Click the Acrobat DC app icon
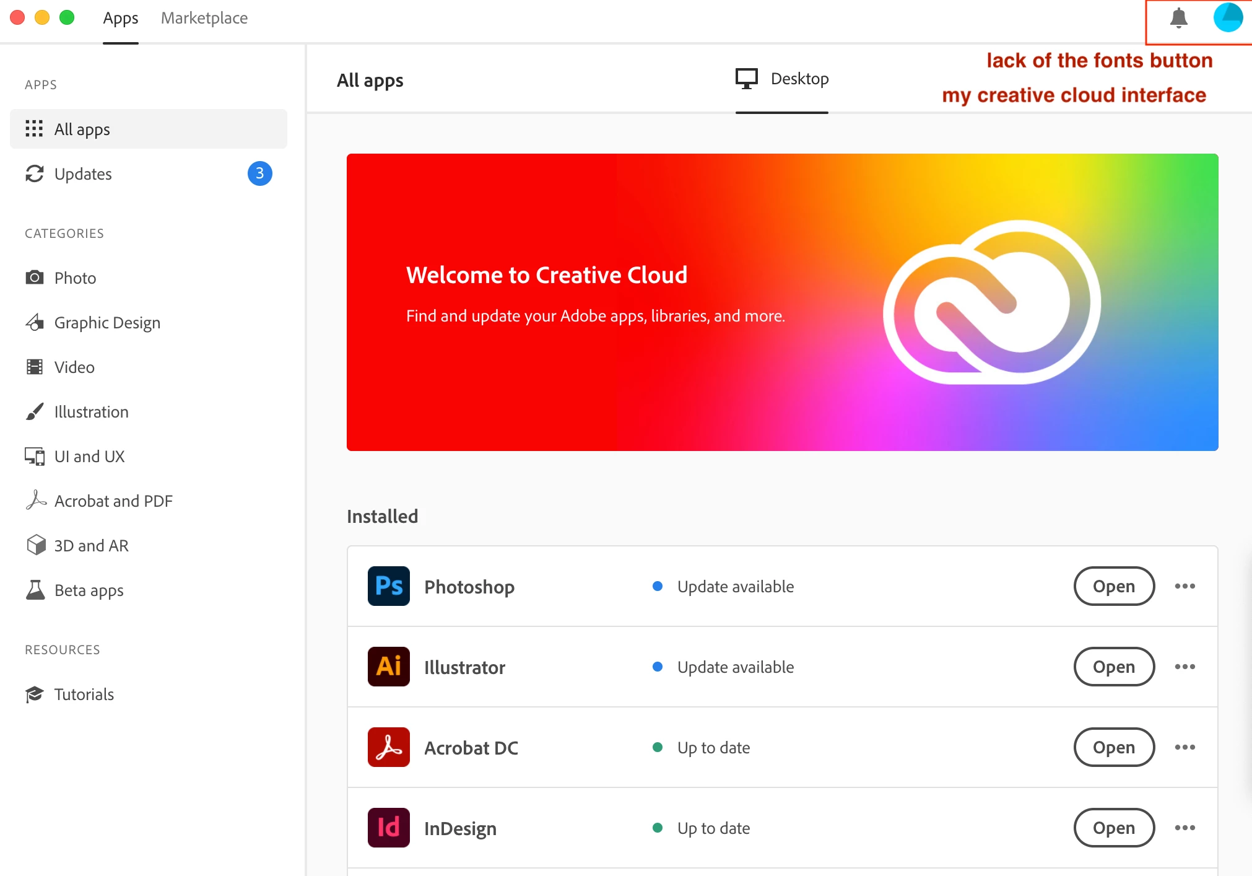This screenshot has width=1252, height=876. pyautogui.click(x=389, y=747)
